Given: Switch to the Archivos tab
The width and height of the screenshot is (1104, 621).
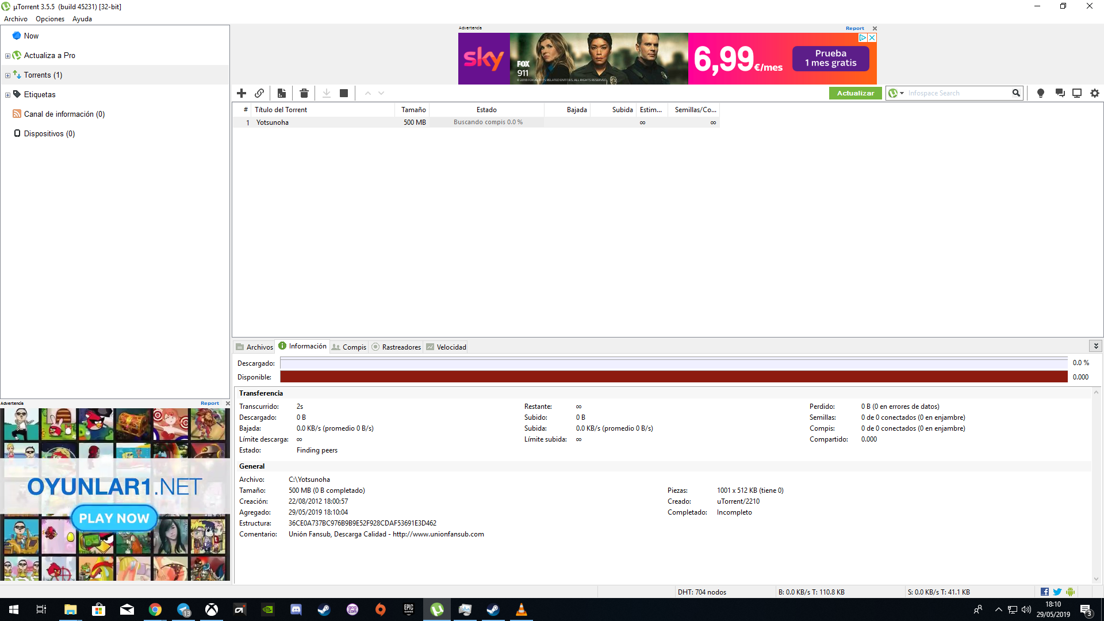Looking at the screenshot, I should point(254,347).
